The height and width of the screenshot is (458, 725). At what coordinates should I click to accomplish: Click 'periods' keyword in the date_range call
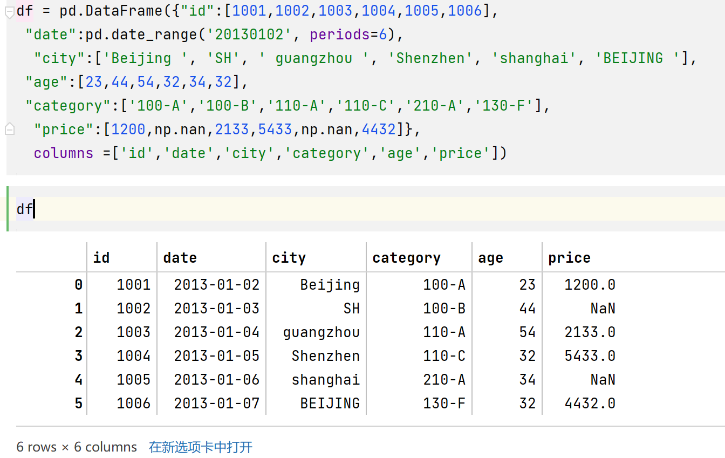pyautogui.click(x=340, y=35)
